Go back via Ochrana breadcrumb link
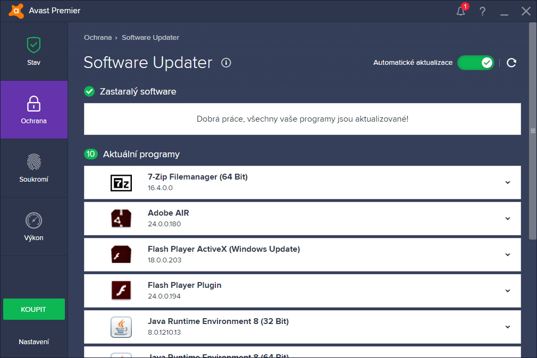The height and width of the screenshot is (358, 537). [x=98, y=37]
